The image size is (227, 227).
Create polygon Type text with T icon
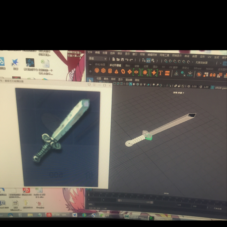[160, 73]
